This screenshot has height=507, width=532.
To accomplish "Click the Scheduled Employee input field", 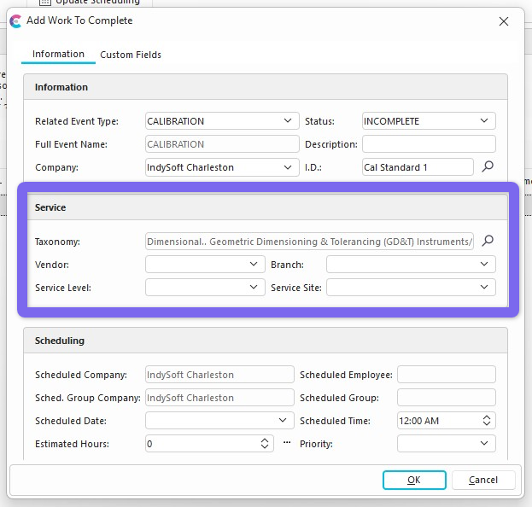I will click(446, 375).
